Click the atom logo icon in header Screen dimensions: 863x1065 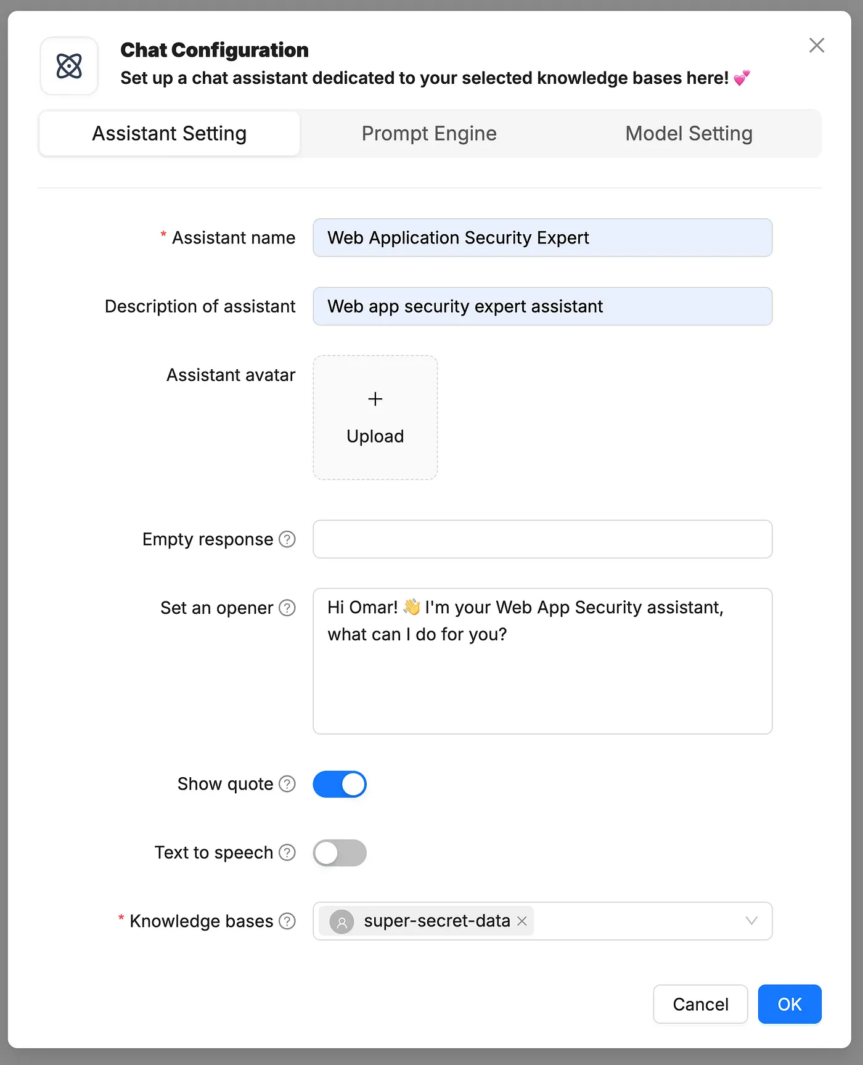[x=69, y=66]
